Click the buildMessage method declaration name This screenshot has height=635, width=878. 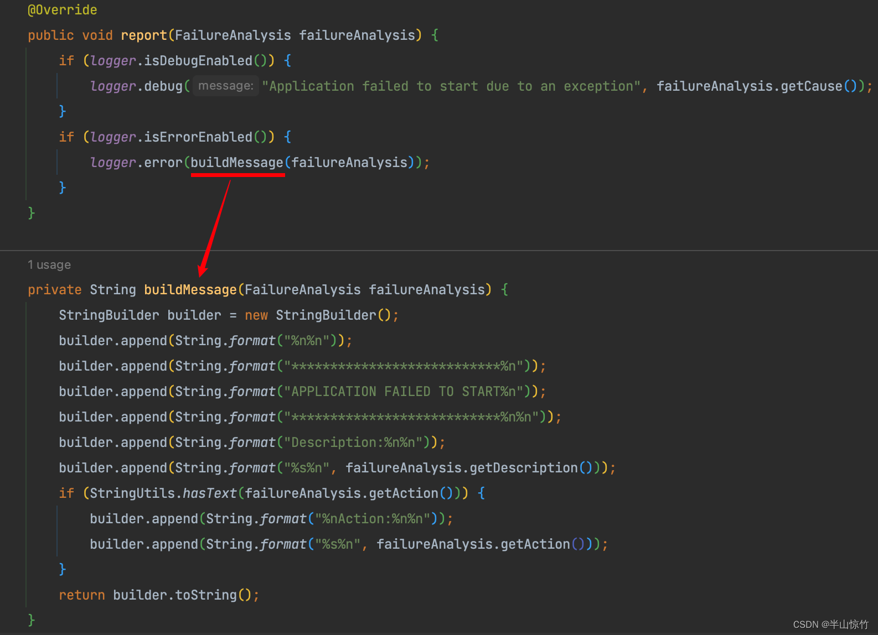coord(190,290)
